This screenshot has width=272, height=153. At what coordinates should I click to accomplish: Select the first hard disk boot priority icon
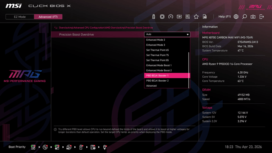pyautogui.click(x=33, y=147)
